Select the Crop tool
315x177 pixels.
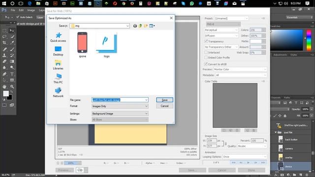click(4, 43)
